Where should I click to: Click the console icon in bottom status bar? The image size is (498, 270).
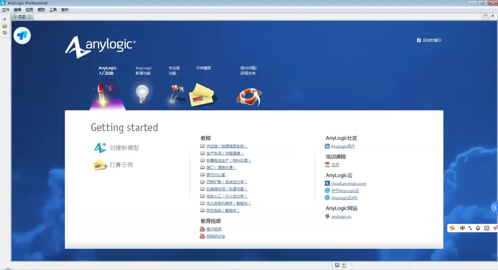[337, 265]
